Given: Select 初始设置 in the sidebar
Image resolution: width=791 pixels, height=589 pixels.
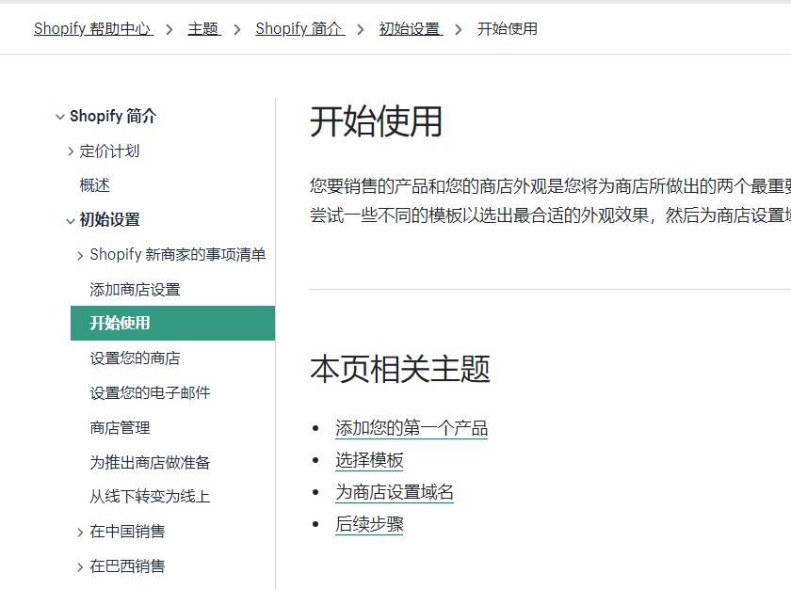Looking at the screenshot, I should pyautogui.click(x=110, y=219).
